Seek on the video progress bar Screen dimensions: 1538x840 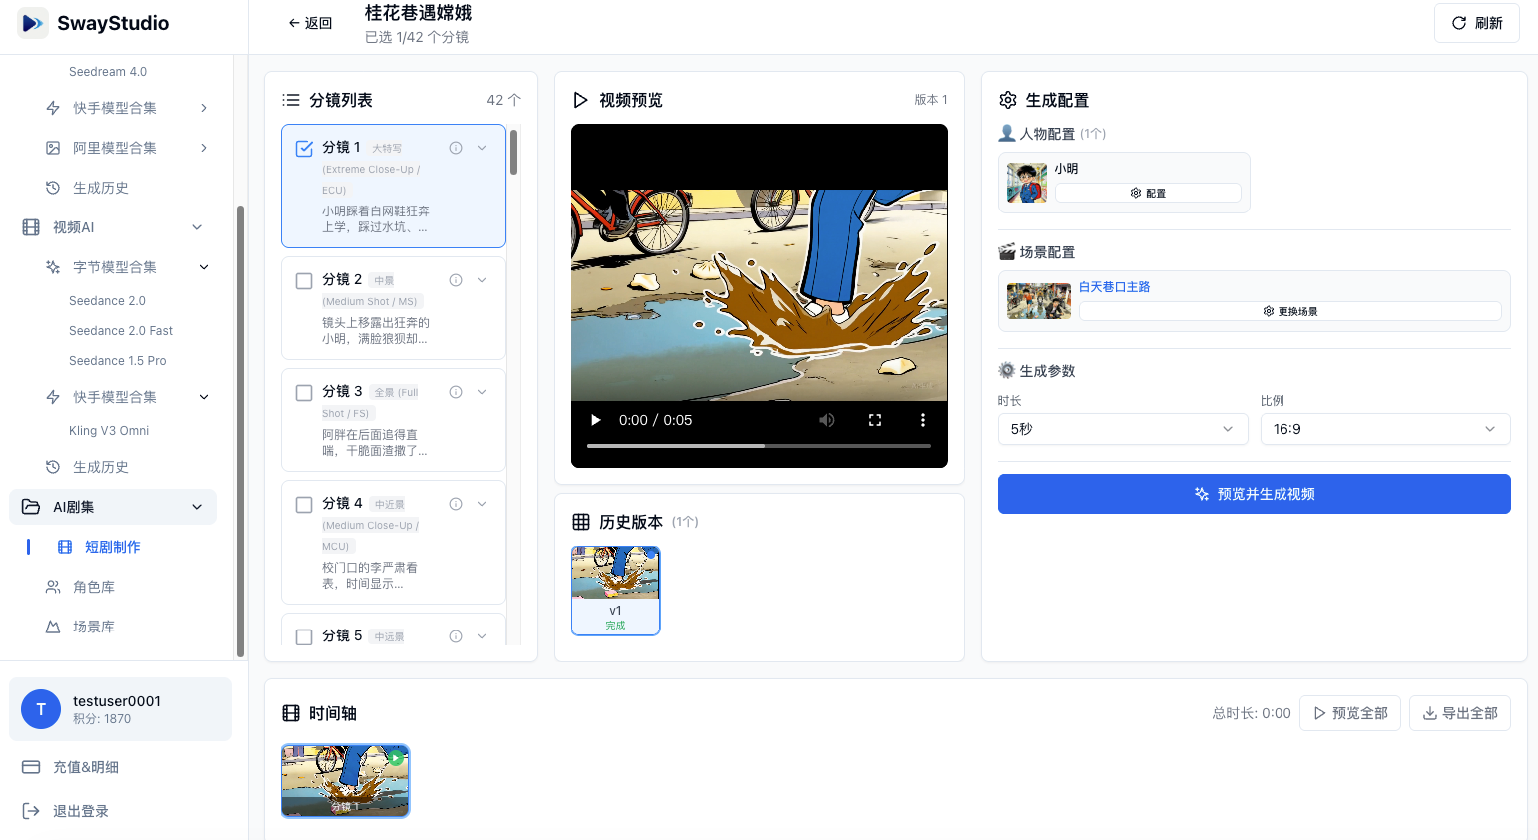[x=759, y=446]
